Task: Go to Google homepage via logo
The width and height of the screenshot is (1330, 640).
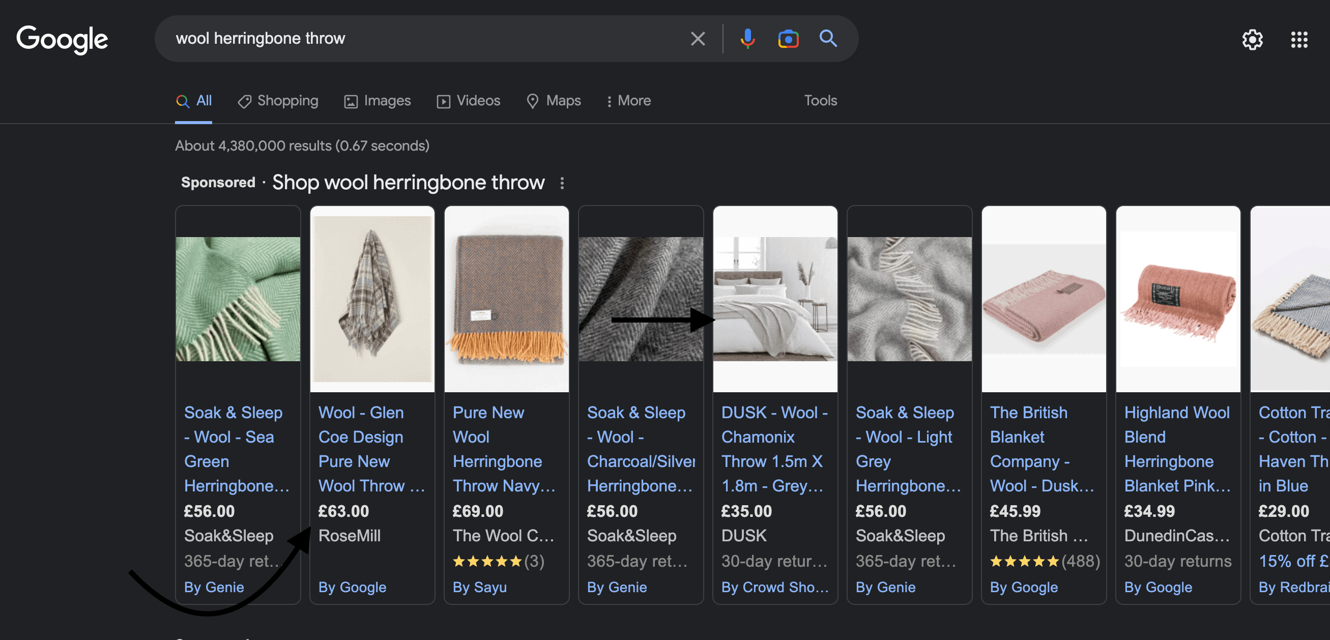Action: (62, 39)
